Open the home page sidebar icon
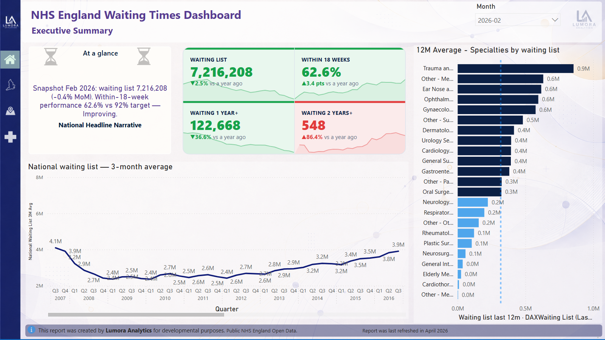The image size is (605, 340). coord(10,60)
